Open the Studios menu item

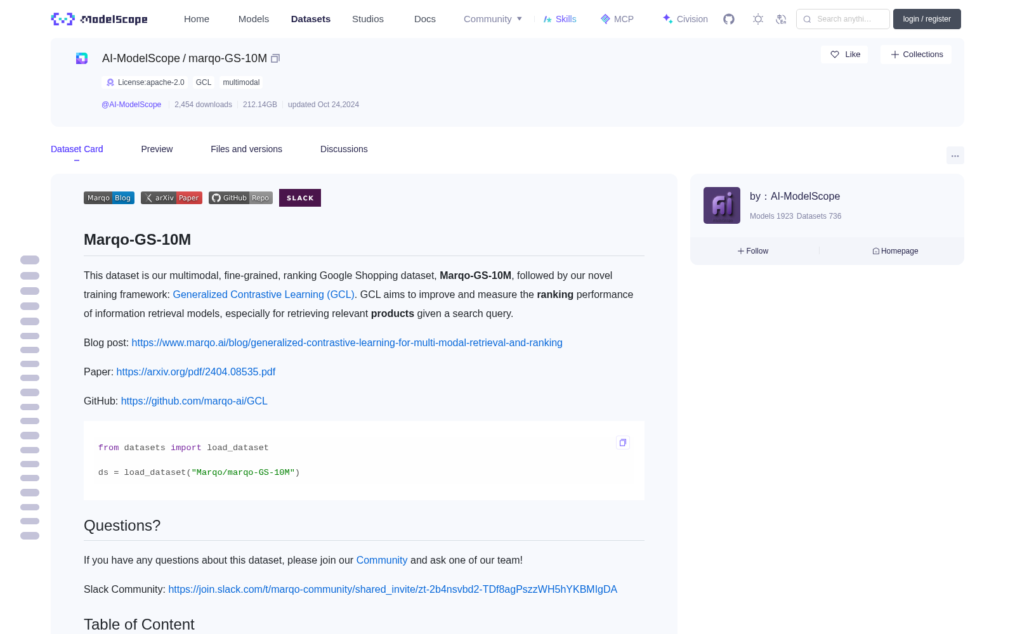pos(368,19)
